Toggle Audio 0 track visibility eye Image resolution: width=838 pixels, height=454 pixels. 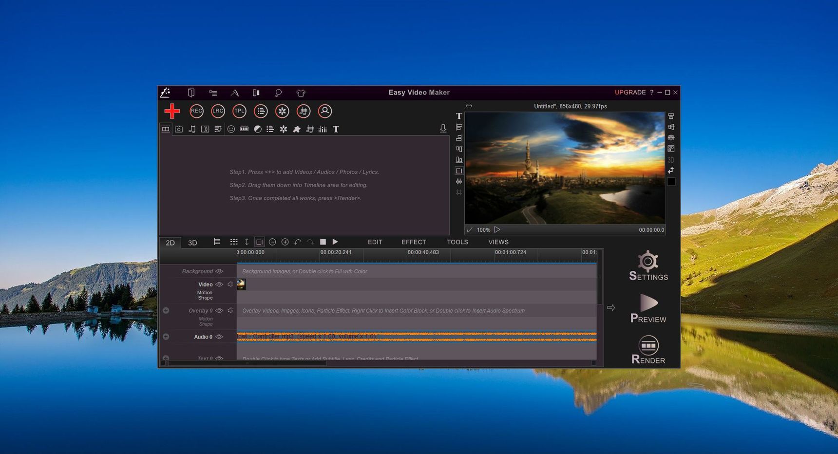tap(219, 337)
